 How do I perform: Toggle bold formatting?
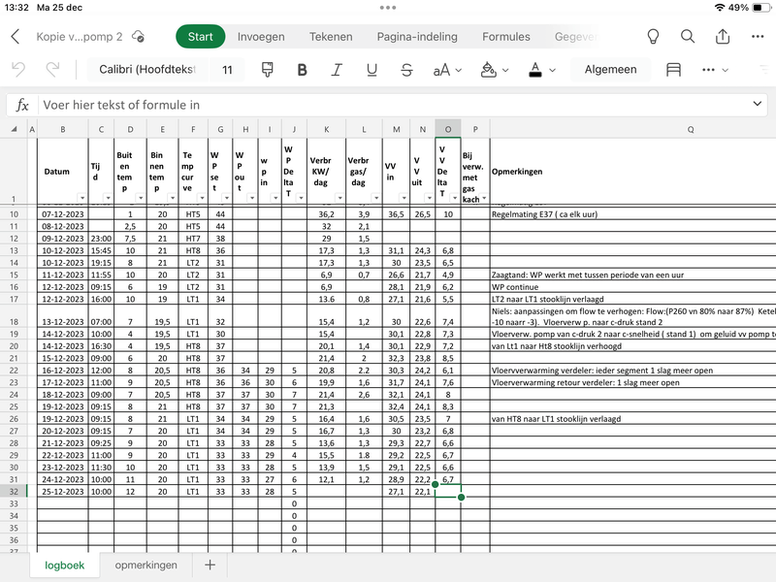(302, 70)
